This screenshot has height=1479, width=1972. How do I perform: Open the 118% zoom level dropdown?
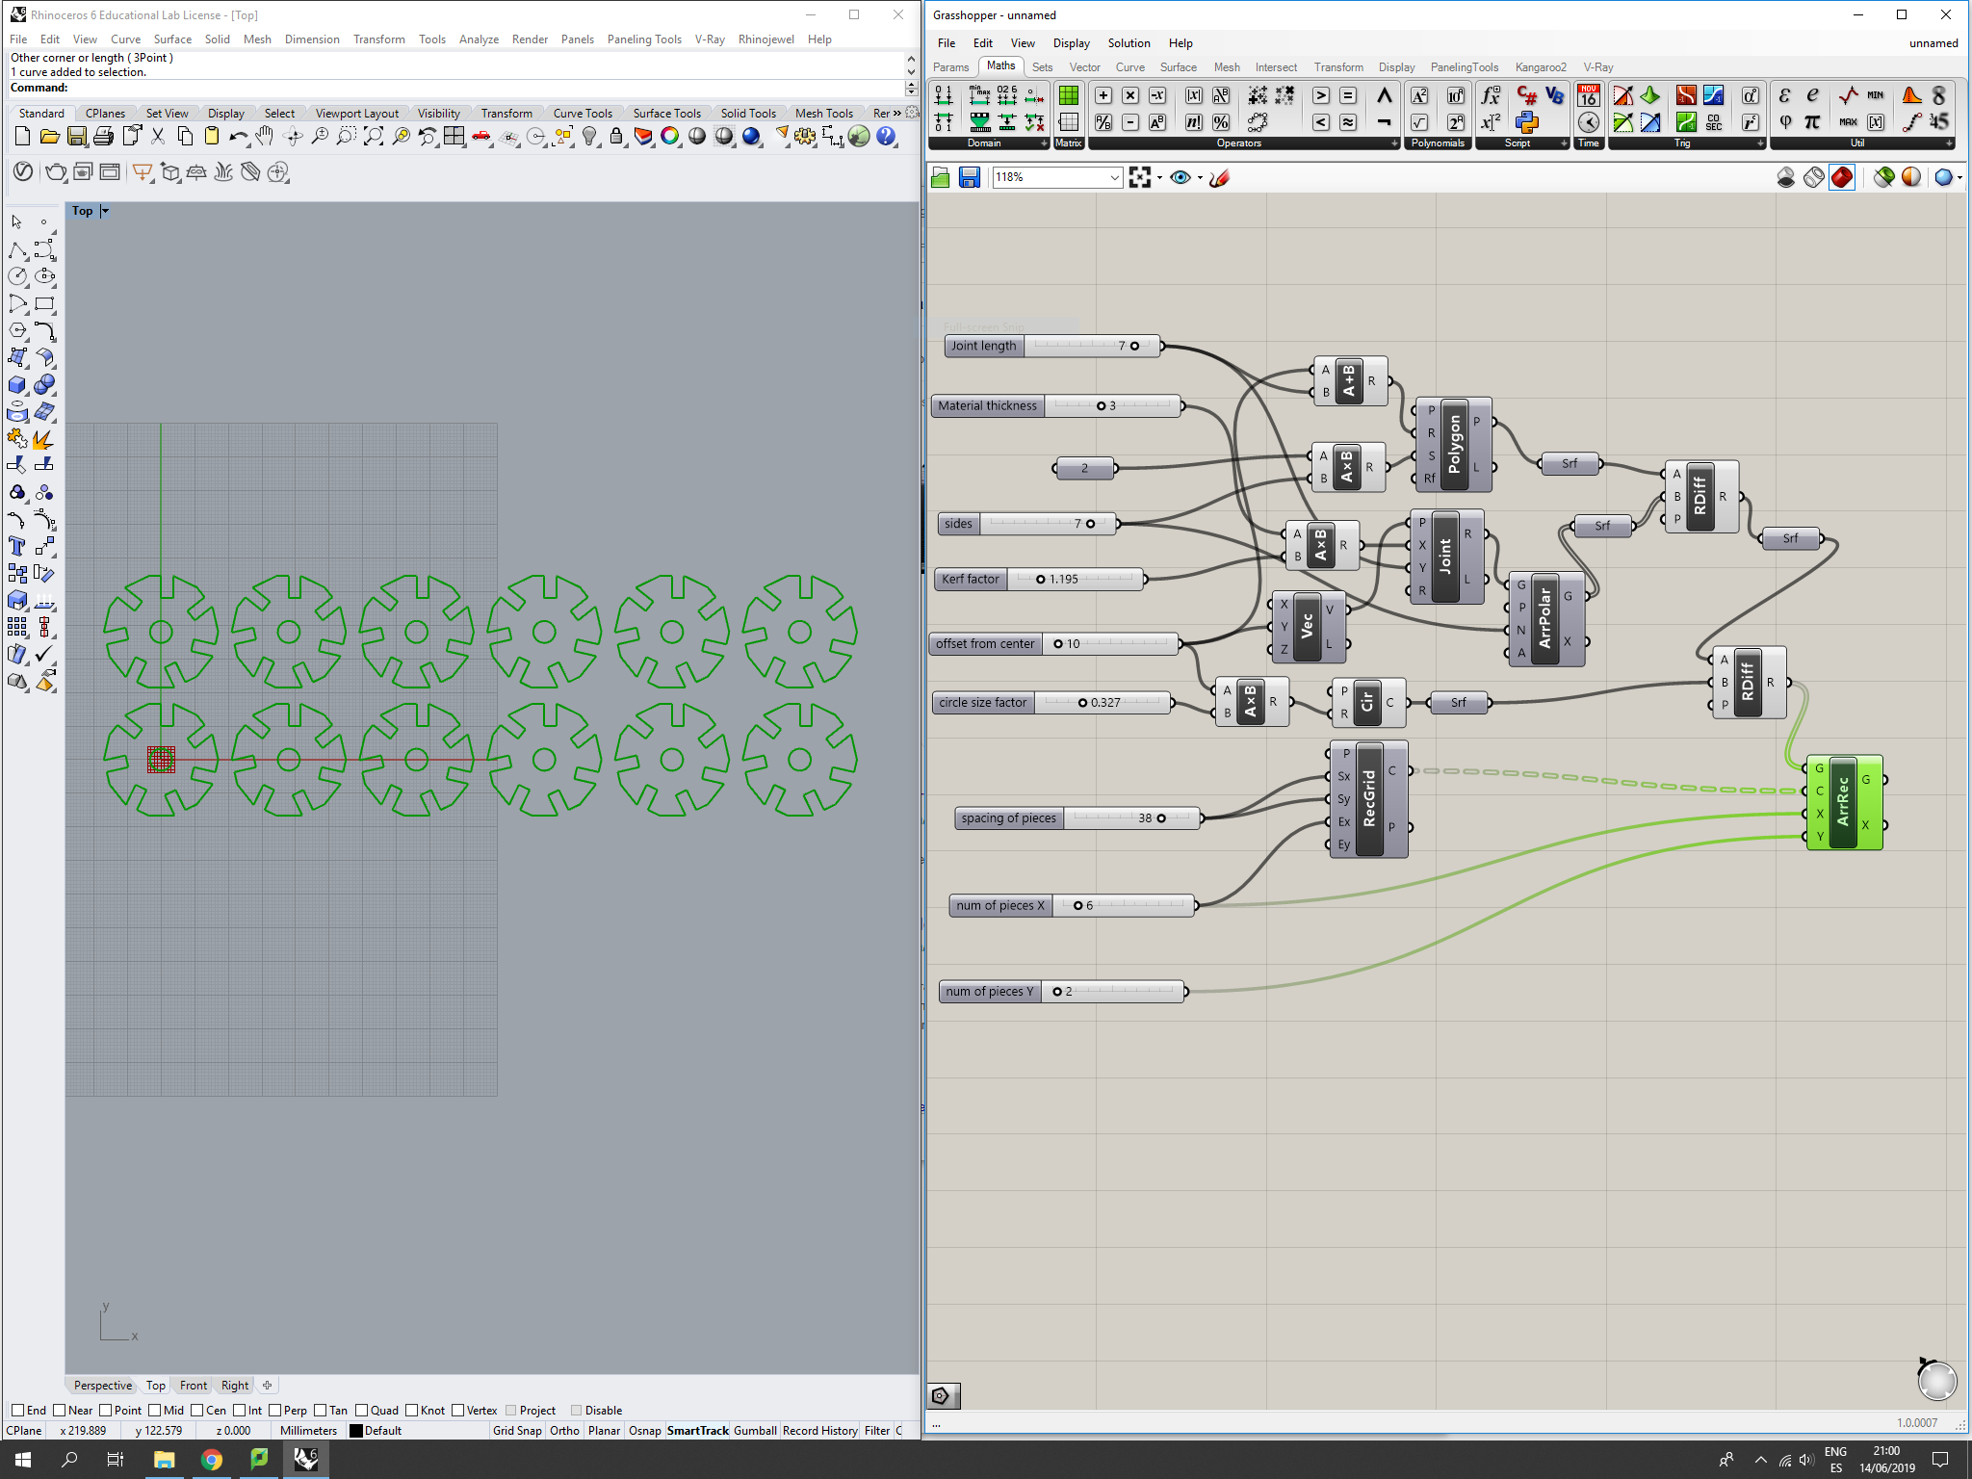[1114, 177]
